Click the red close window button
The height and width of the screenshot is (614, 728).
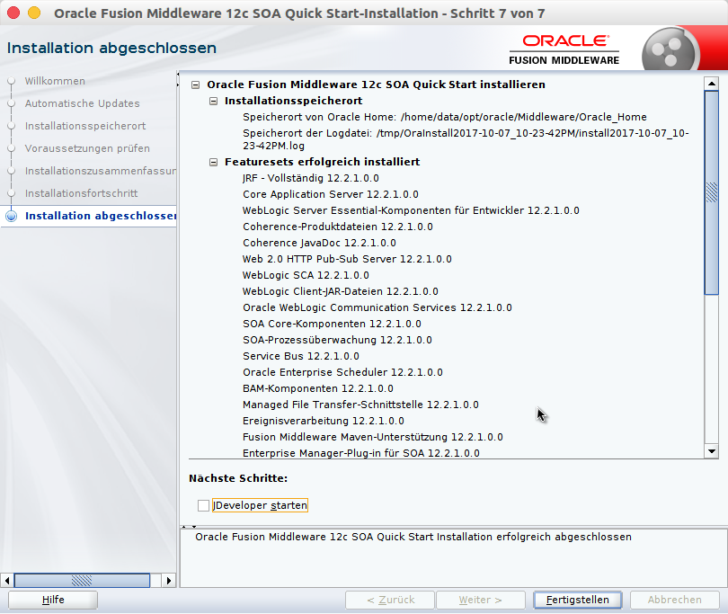13,13
